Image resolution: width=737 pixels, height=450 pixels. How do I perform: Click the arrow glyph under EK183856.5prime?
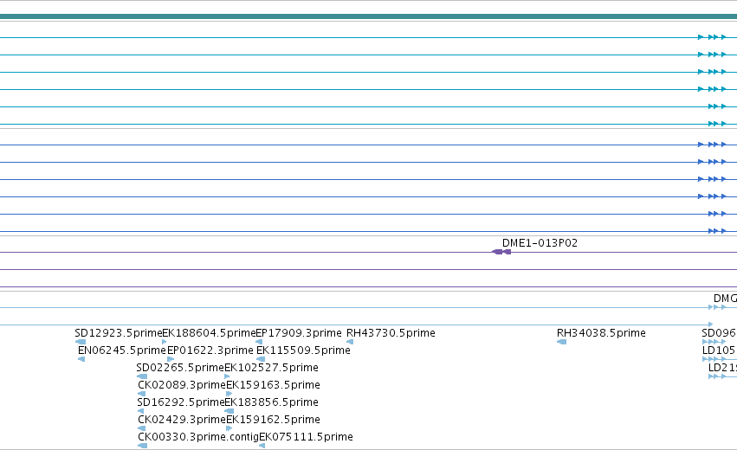[x=229, y=411]
